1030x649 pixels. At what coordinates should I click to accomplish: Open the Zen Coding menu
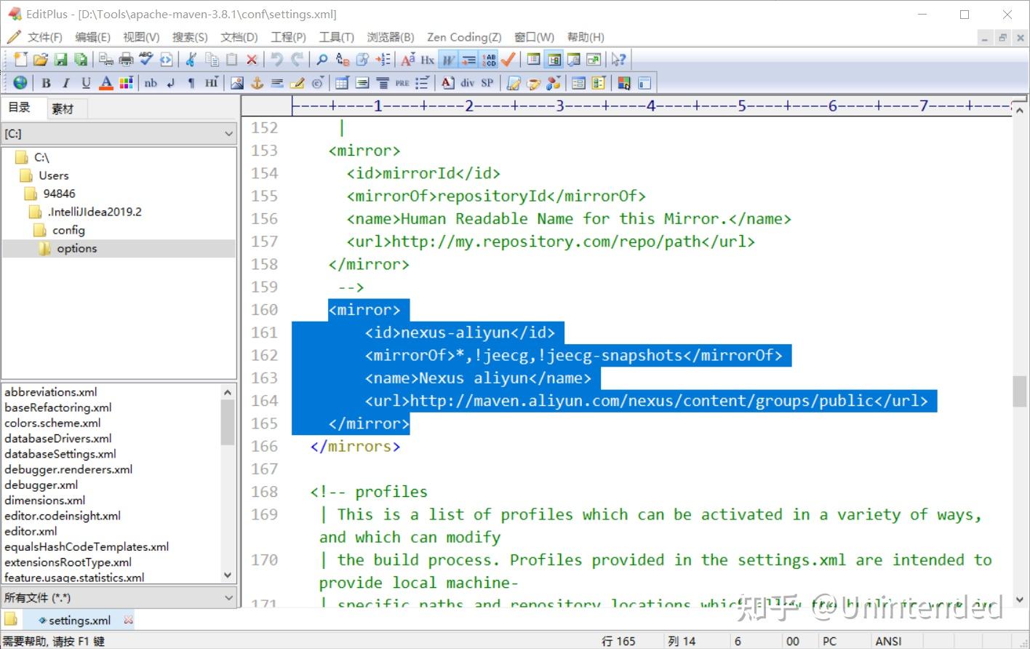464,37
